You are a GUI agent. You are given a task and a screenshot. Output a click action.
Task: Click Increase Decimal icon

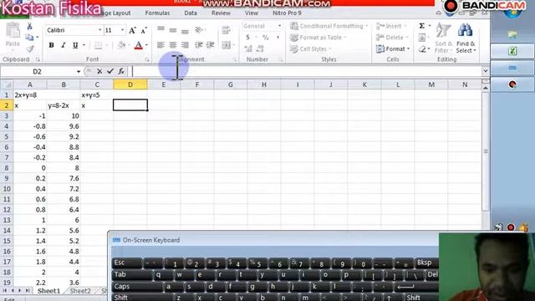pyautogui.click(x=248, y=48)
